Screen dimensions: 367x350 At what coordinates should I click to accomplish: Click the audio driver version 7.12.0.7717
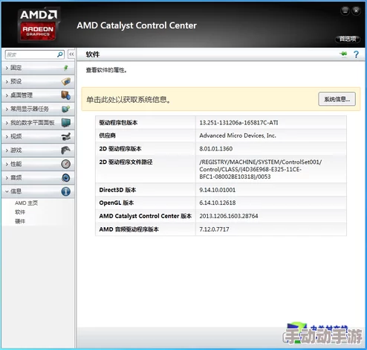[214, 229]
